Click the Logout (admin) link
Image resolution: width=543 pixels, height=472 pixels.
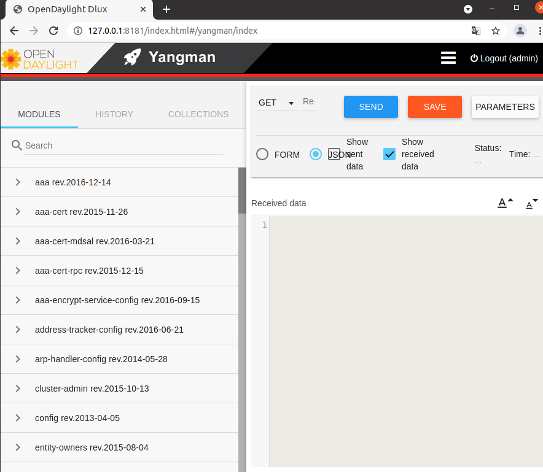click(504, 58)
